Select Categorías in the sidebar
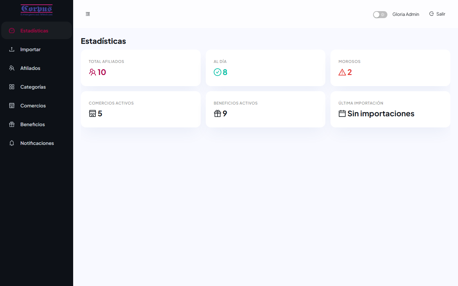 coord(37,87)
